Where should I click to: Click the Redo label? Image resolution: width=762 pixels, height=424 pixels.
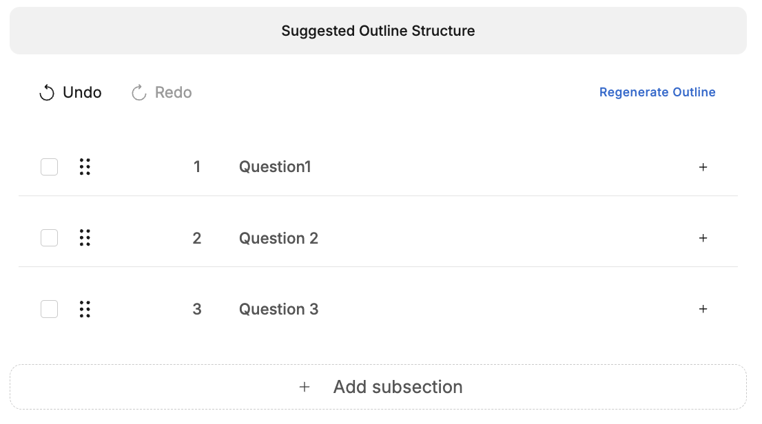174,92
